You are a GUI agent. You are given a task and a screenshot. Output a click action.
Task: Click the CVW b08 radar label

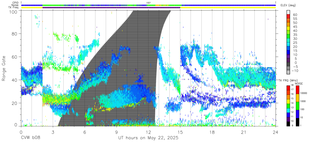[x=30, y=138]
